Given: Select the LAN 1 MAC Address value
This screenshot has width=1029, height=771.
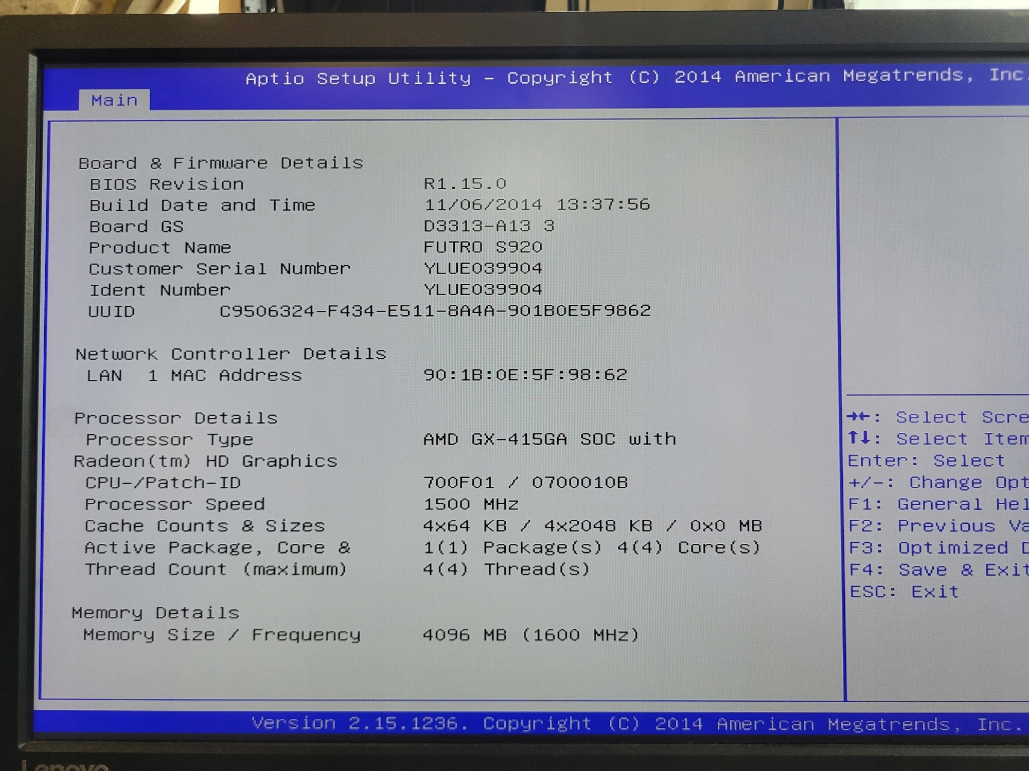Looking at the screenshot, I should click(x=525, y=375).
